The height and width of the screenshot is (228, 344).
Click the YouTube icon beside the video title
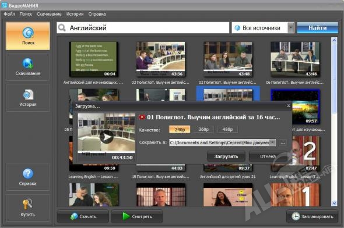(x=142, y=117)
